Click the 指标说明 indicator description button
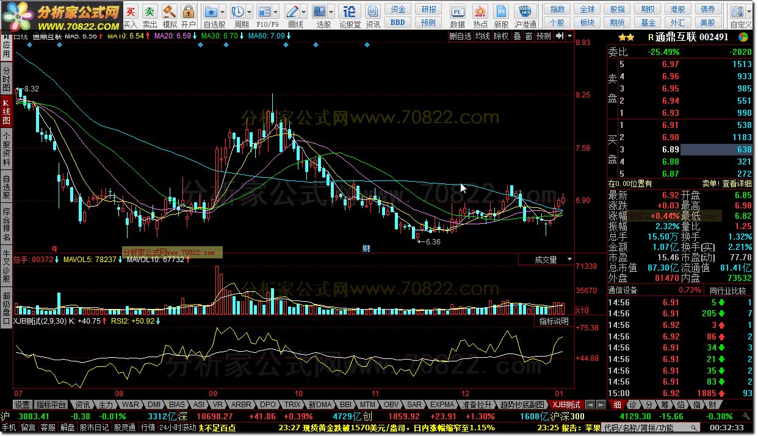 (554, 321)
